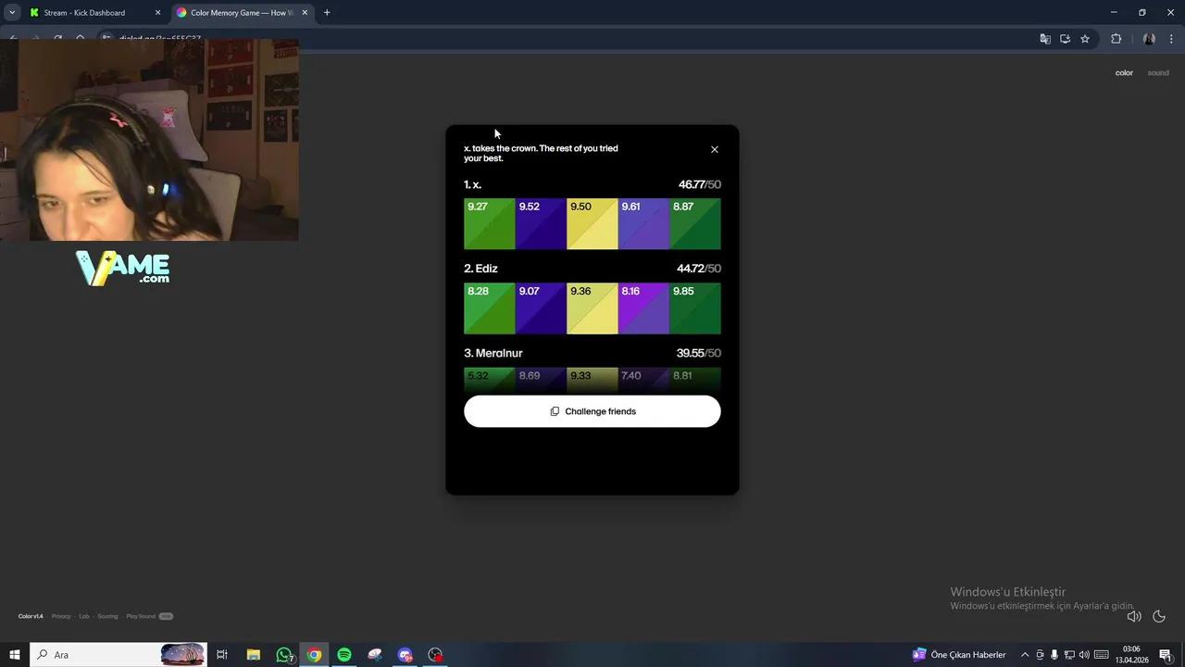The image size is (1185, 667).
Task: Open the Lab footer link
Action: tap(84, 616)
